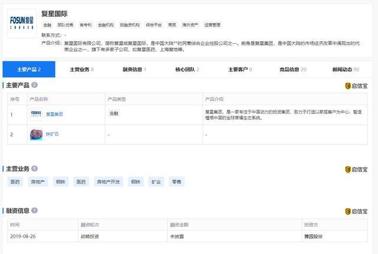
Task: Open the 复星集团 product logo thumbnail
Action: tap(36, 114)
